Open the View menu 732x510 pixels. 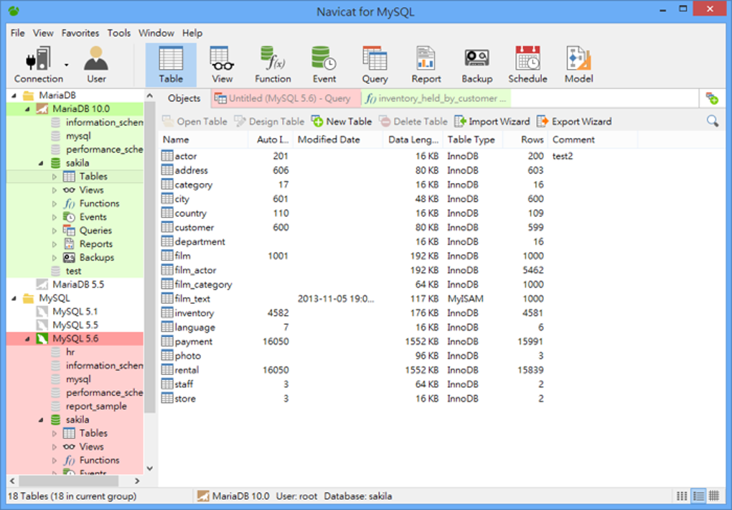(x=43, y=33)
